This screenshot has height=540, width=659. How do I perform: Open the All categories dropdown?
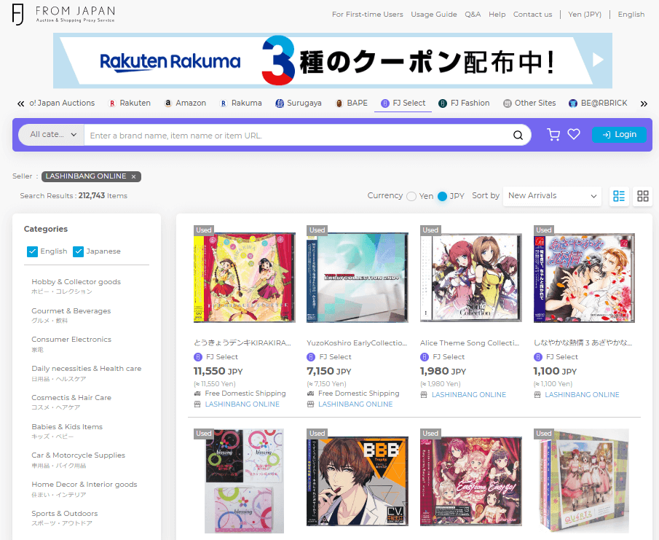click(x=52, y=135)
